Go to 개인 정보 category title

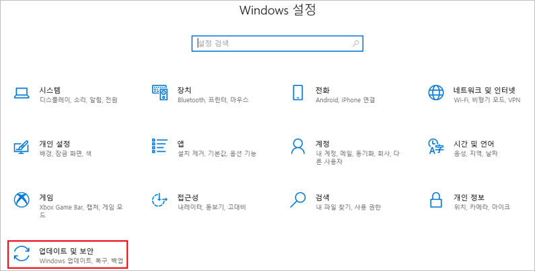(469, 198)
